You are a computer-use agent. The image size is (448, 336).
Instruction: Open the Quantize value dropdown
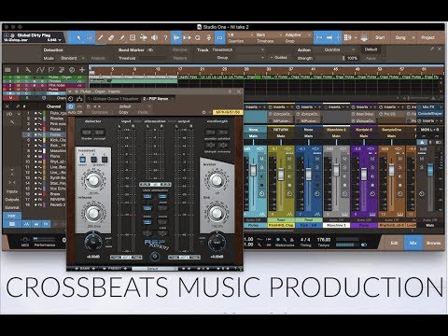tap(239, 35)
